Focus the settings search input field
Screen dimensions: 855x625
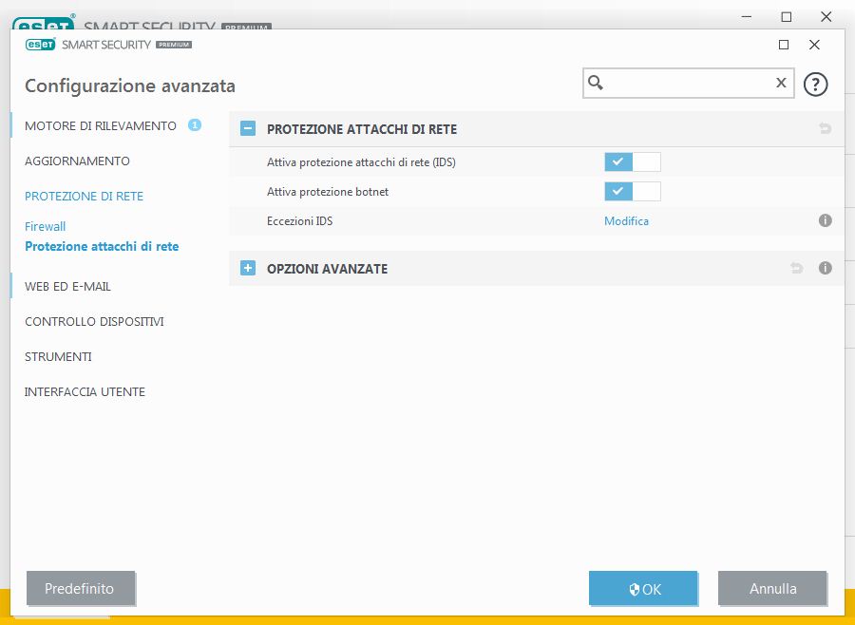(688, 83)
